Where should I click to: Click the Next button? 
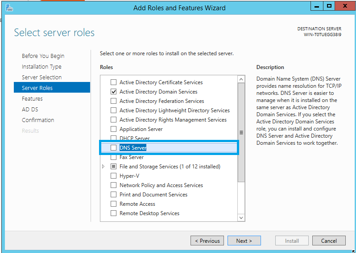(x=244, y=241)
